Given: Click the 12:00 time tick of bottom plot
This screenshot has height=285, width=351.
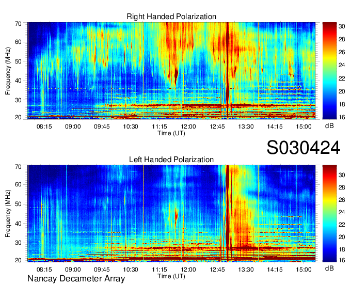Looking at the screenshot, I should coord(188,270).
